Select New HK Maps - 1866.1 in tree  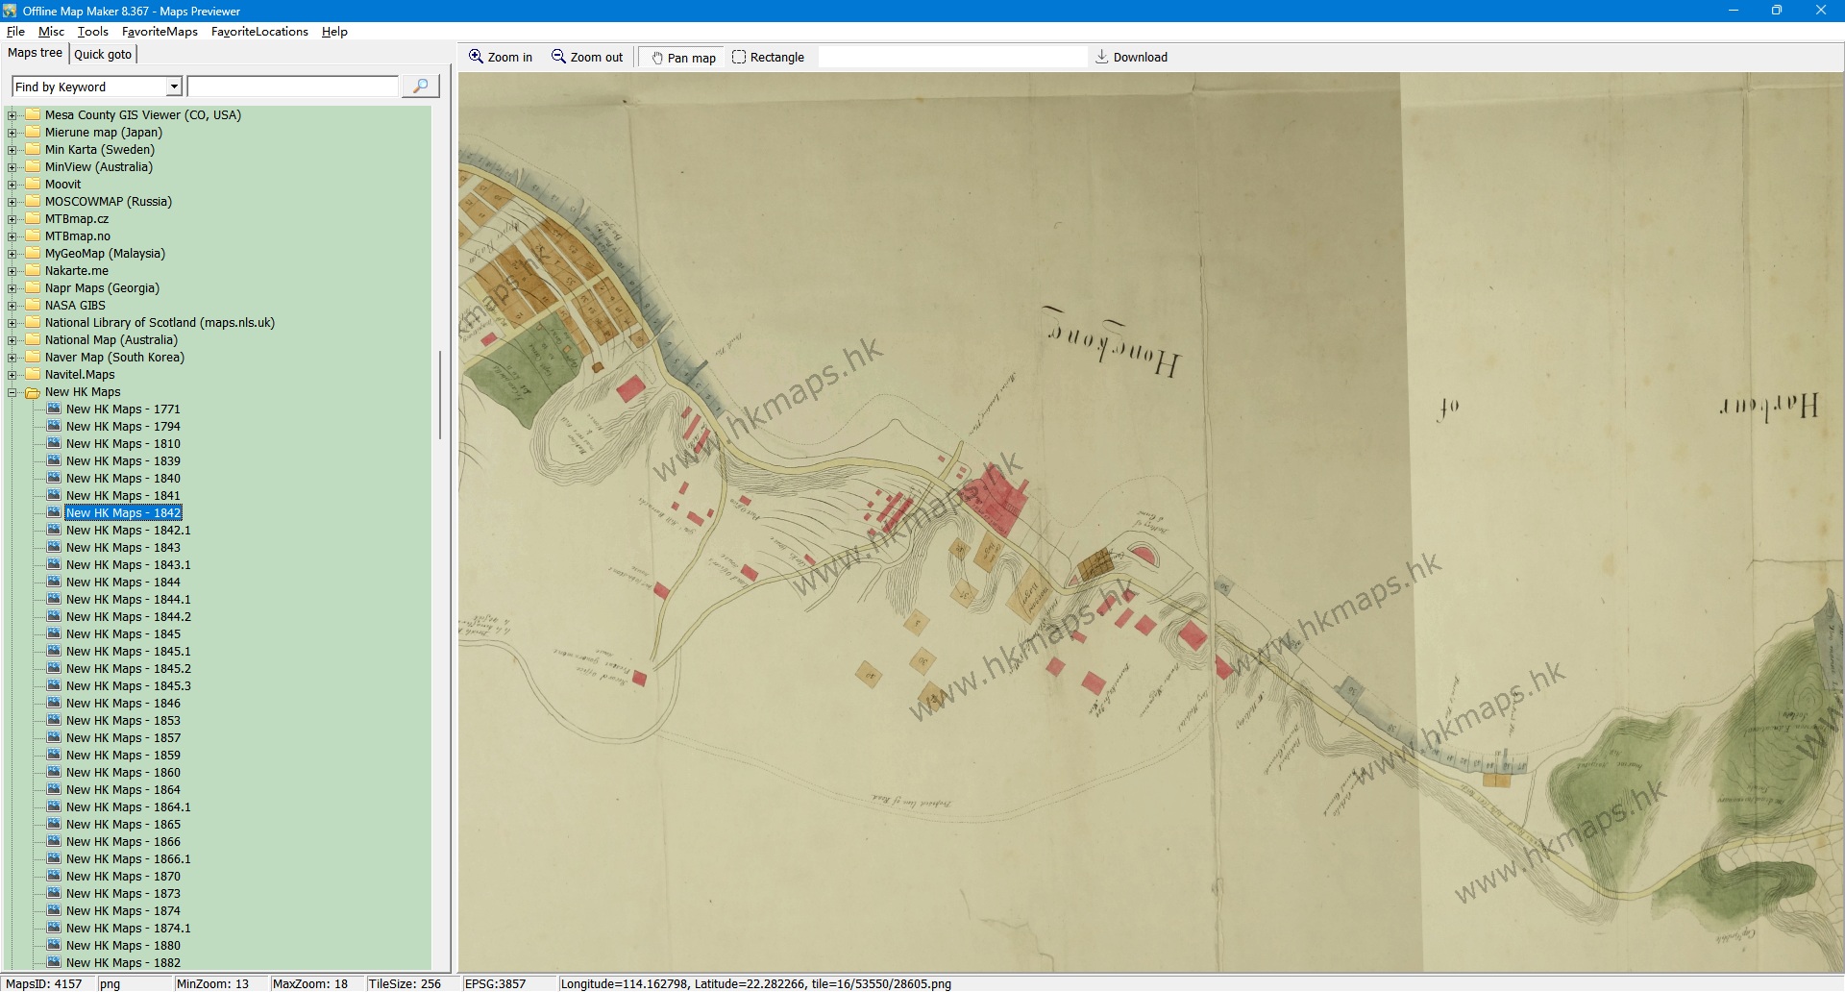(128, 859)
